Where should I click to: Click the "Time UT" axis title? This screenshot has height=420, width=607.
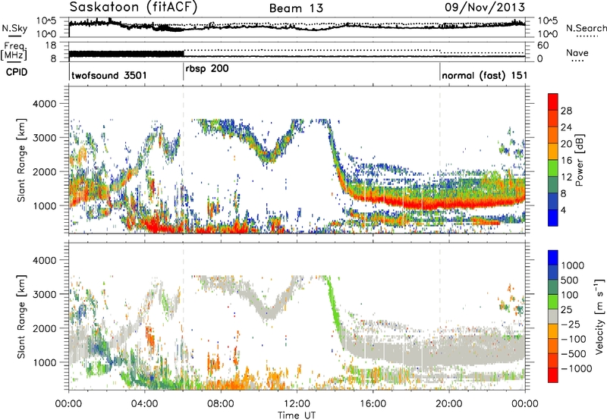pos(297,415)
